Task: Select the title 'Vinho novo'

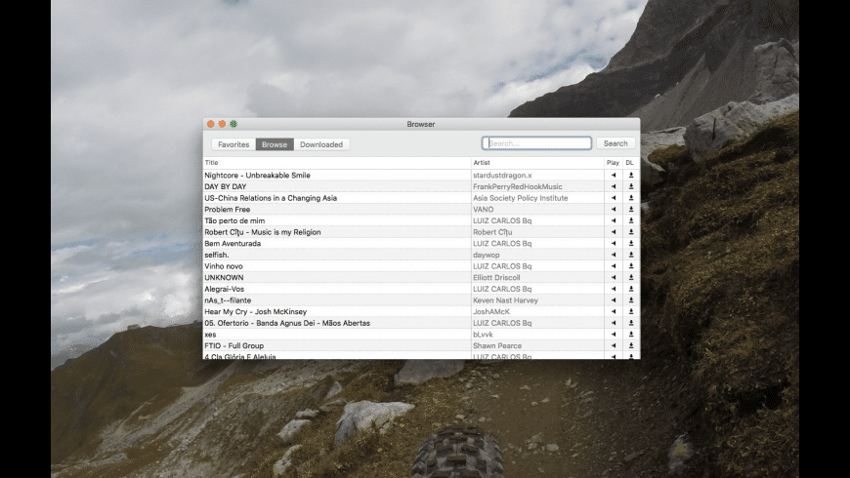Action: pyautogui.click(x=224, y=265)
